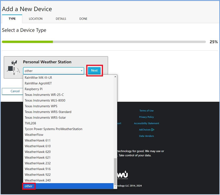Select Raspberry Pi option

[x=68, y=89]
